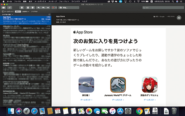Click the Jurassic World game icon
The height and width of the screenshot is (116, 185).
click(118, 85)
